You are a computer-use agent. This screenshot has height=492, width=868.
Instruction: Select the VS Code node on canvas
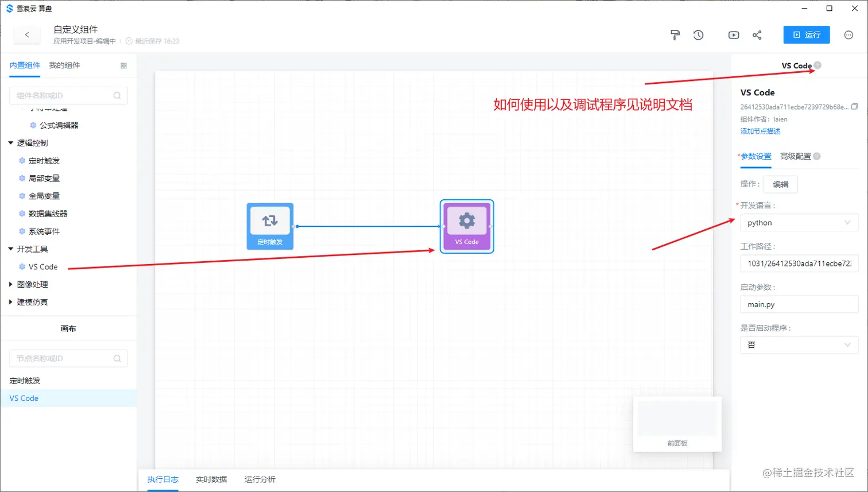[x=467, y=226]
